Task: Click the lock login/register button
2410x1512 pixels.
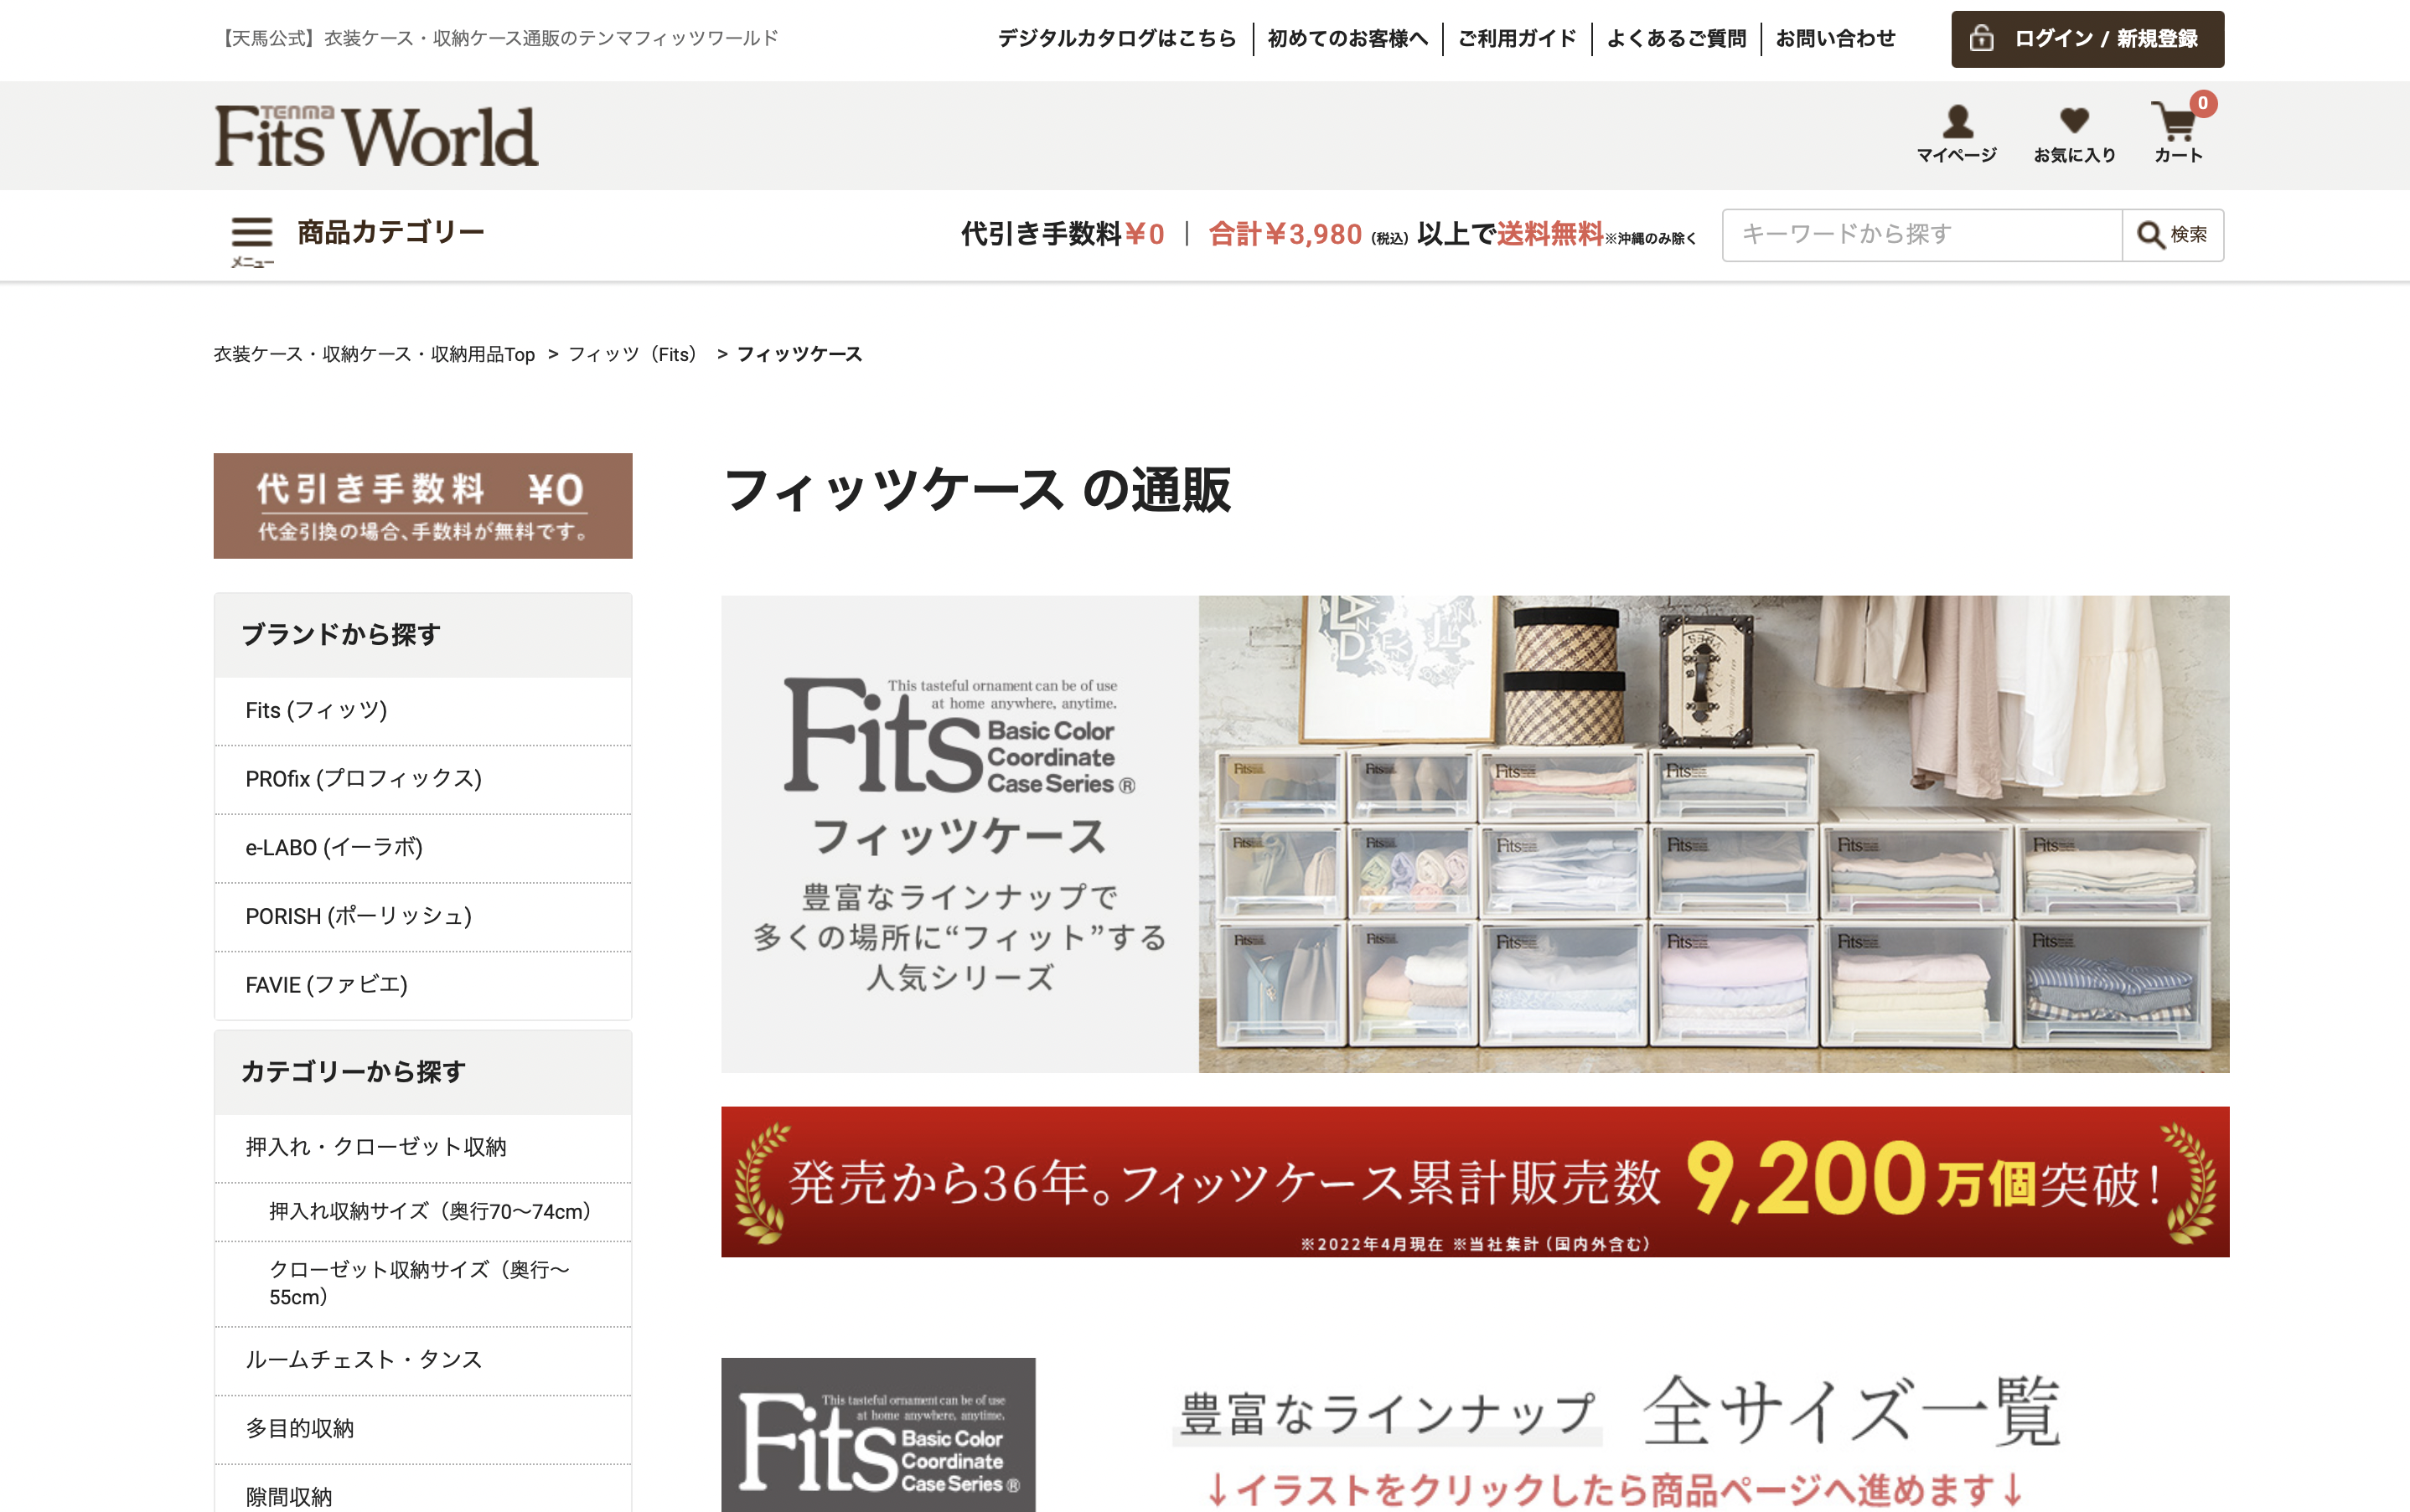Action: pos(2087,39)
